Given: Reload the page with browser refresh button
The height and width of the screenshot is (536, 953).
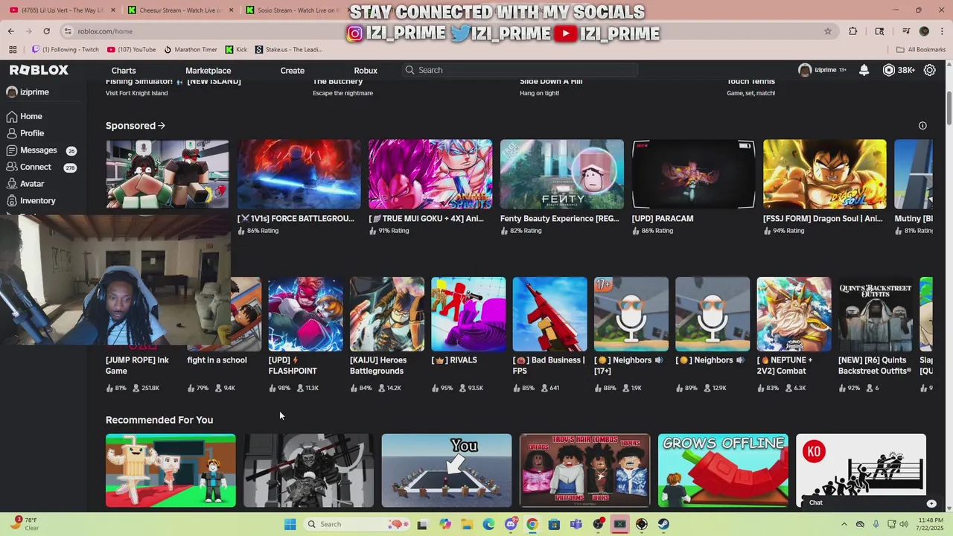Looking at the screenshot, I should coord(46,31).
